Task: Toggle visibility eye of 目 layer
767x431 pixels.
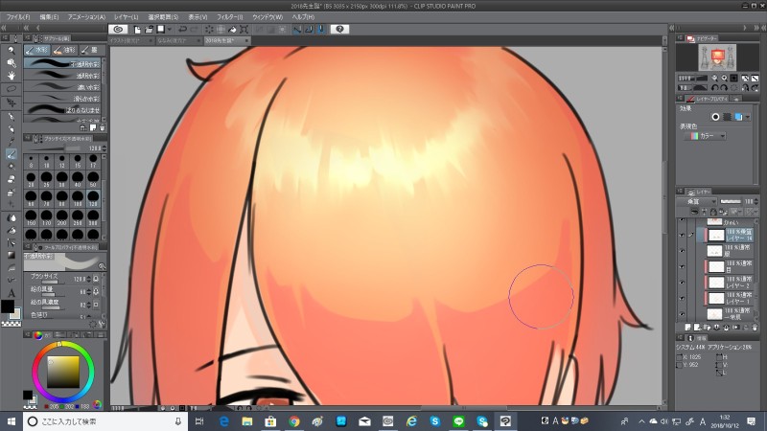Action: [x=682, y=267]
